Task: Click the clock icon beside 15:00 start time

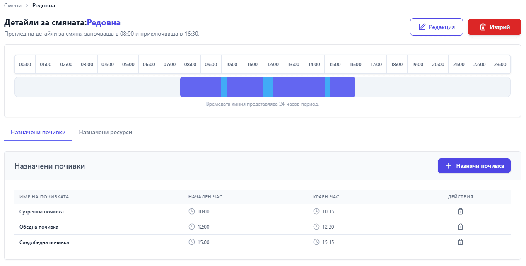Action: click(192, 242)
